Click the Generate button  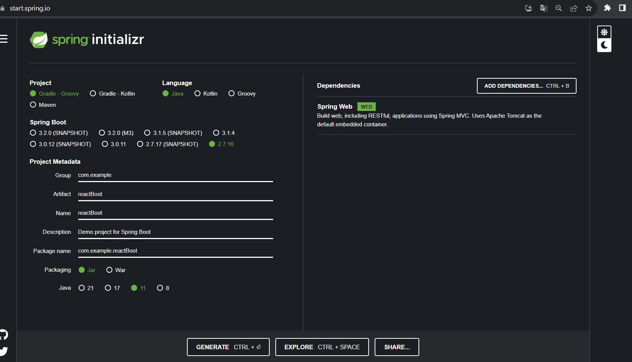(x=228, y=347)
